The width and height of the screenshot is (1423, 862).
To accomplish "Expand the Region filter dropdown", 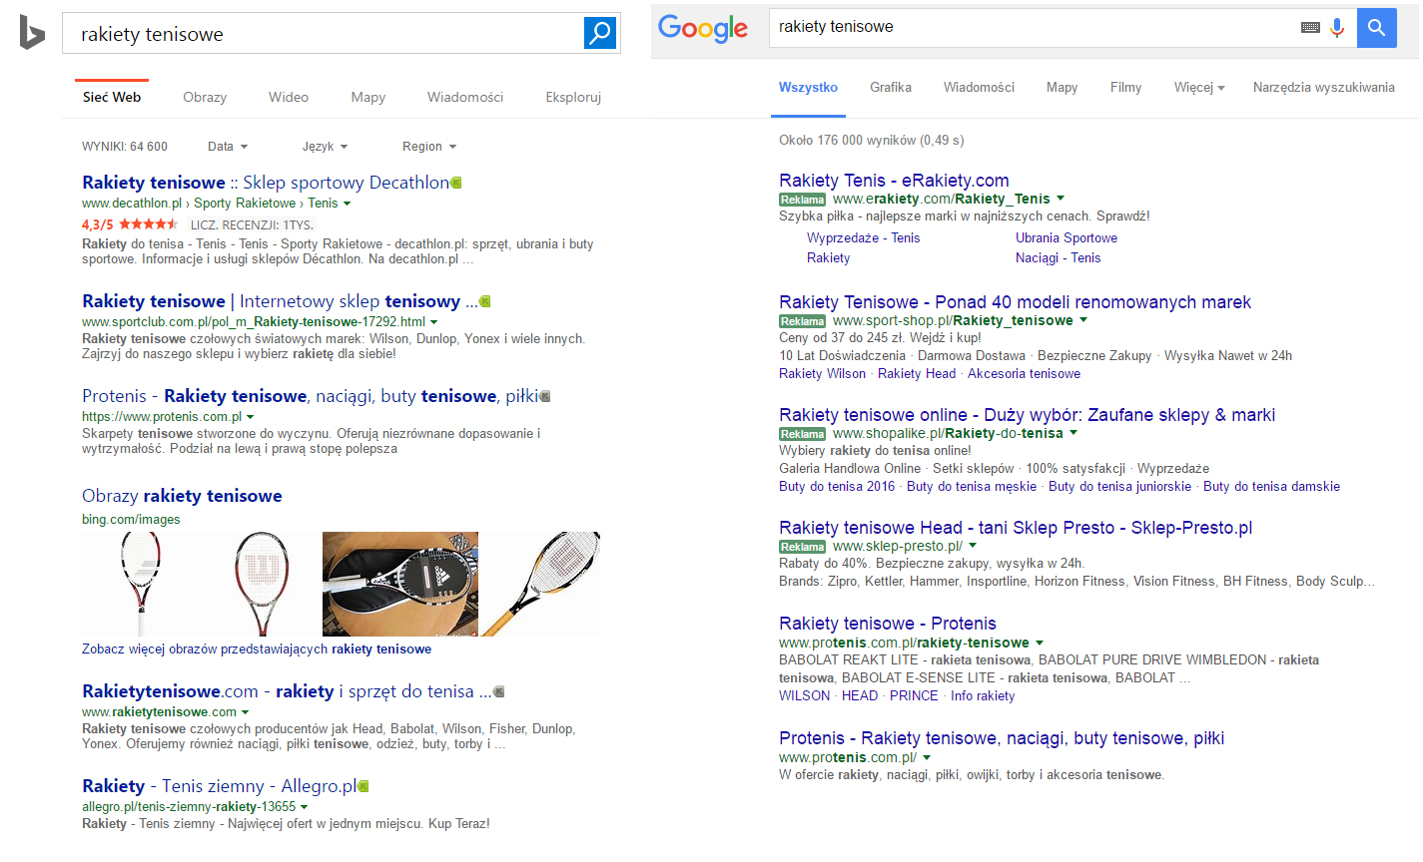I will click(x=429, y=147).
